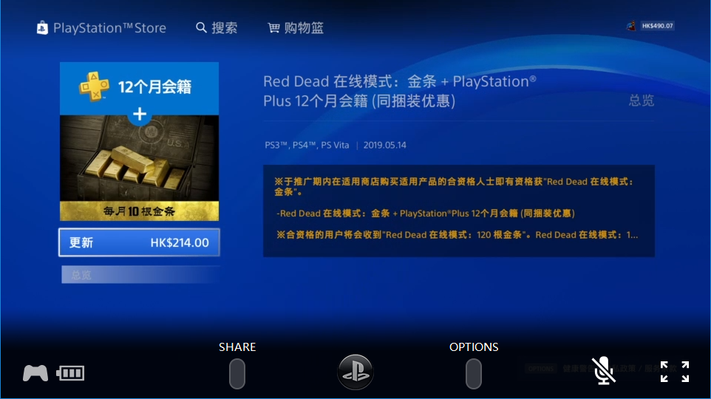Open the 总览 link beside the title
711x399 pixels.
(642, 100)
